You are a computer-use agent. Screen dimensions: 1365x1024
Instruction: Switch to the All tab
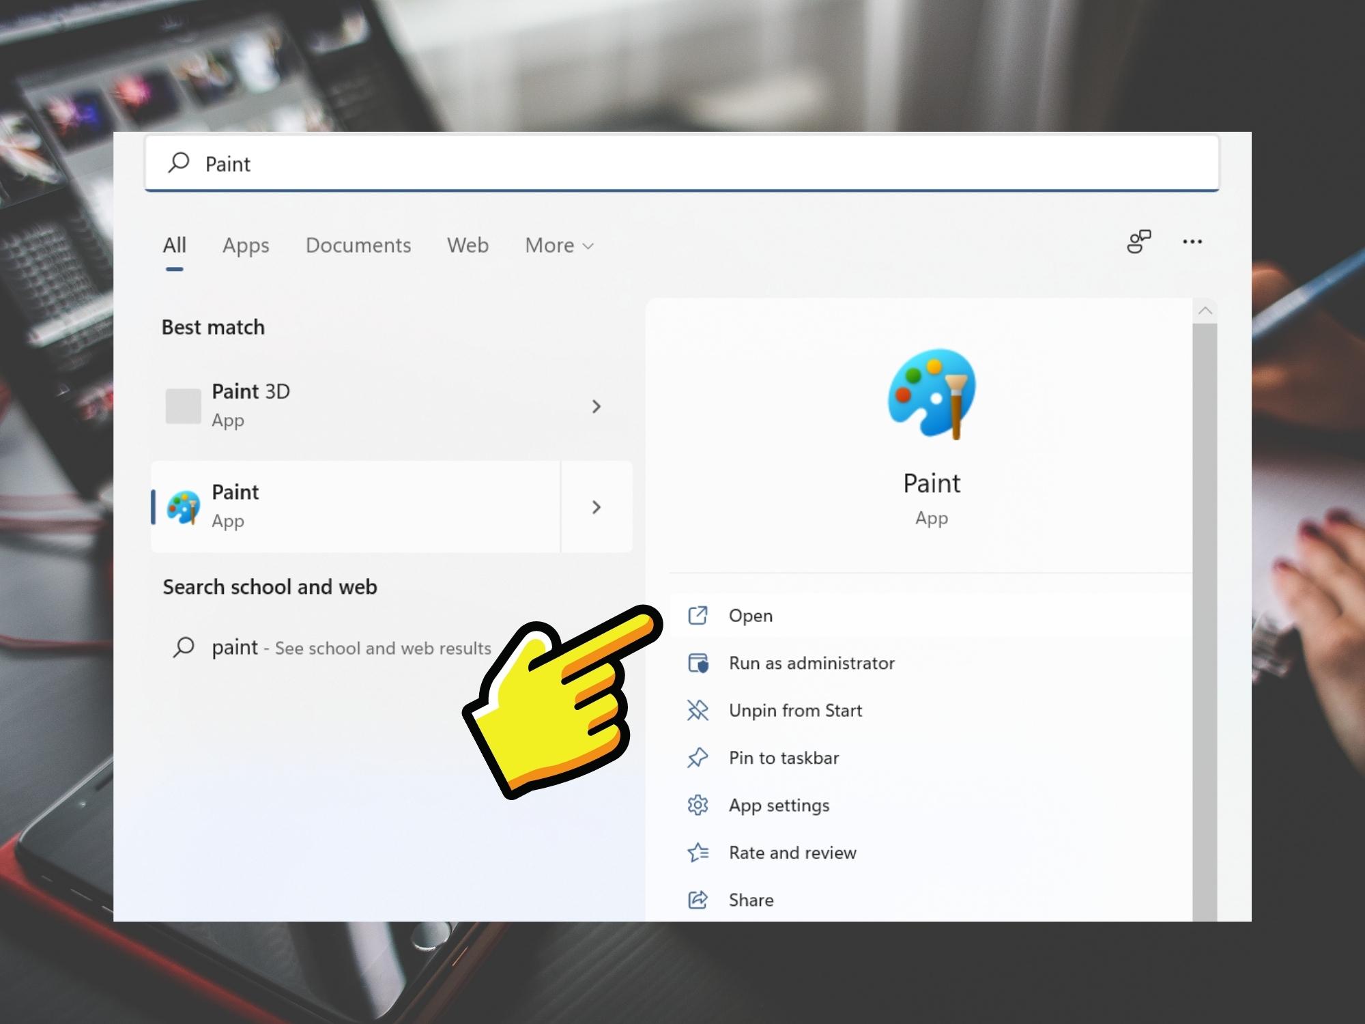[x=174, y=245]
